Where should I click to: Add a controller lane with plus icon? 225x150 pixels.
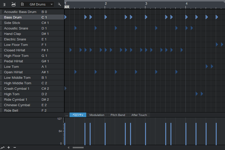[x=9, y=147]
